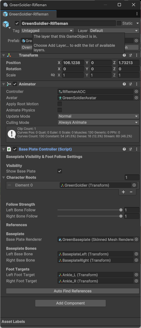Image resolution: width=141 pixels, height=328 pixels.
Task: Click Asset Labels footer
Action: pos(13,321)
